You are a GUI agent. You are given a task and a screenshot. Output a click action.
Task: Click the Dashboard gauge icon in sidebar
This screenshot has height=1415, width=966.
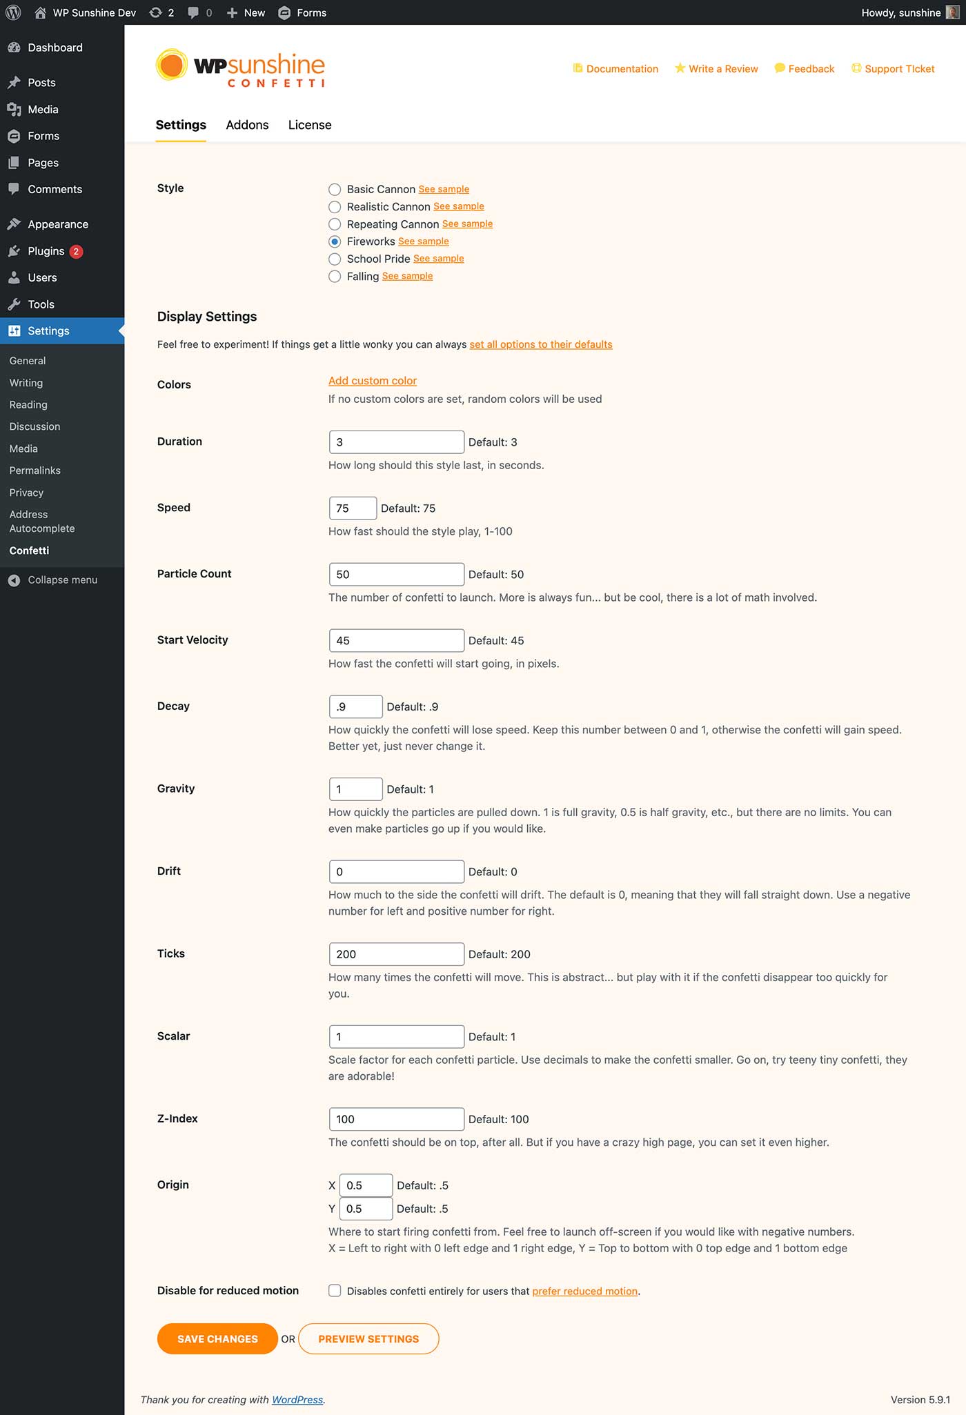coord(14,48)
